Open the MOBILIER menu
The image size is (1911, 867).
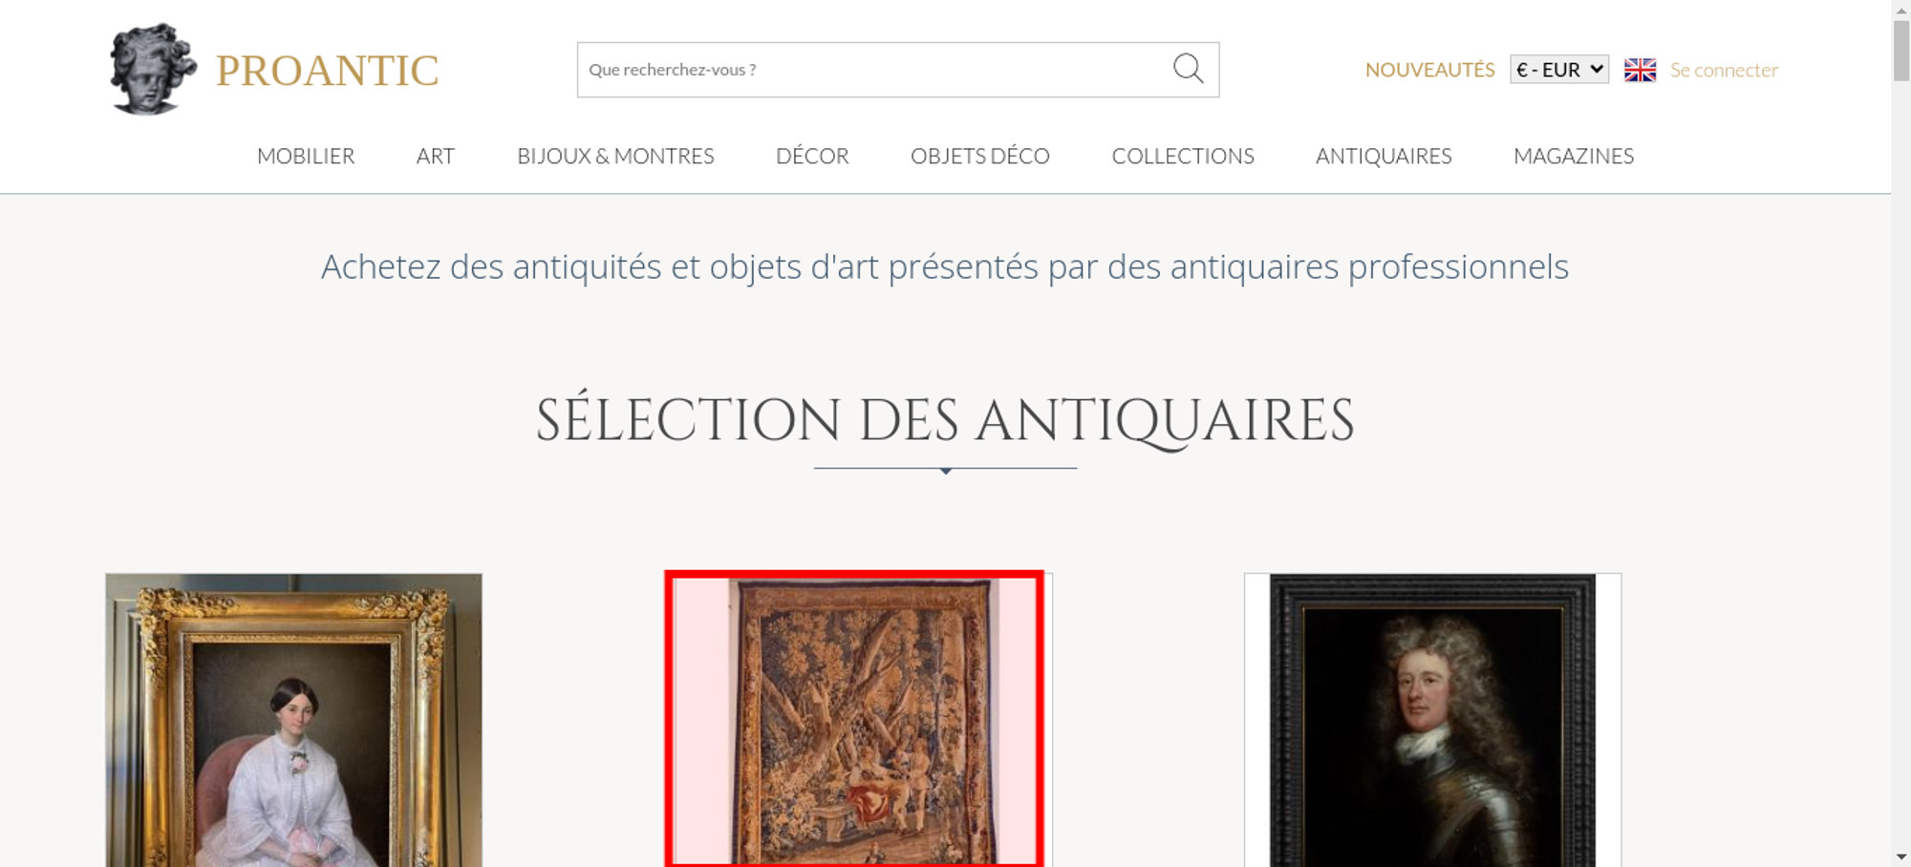(306, 156)
